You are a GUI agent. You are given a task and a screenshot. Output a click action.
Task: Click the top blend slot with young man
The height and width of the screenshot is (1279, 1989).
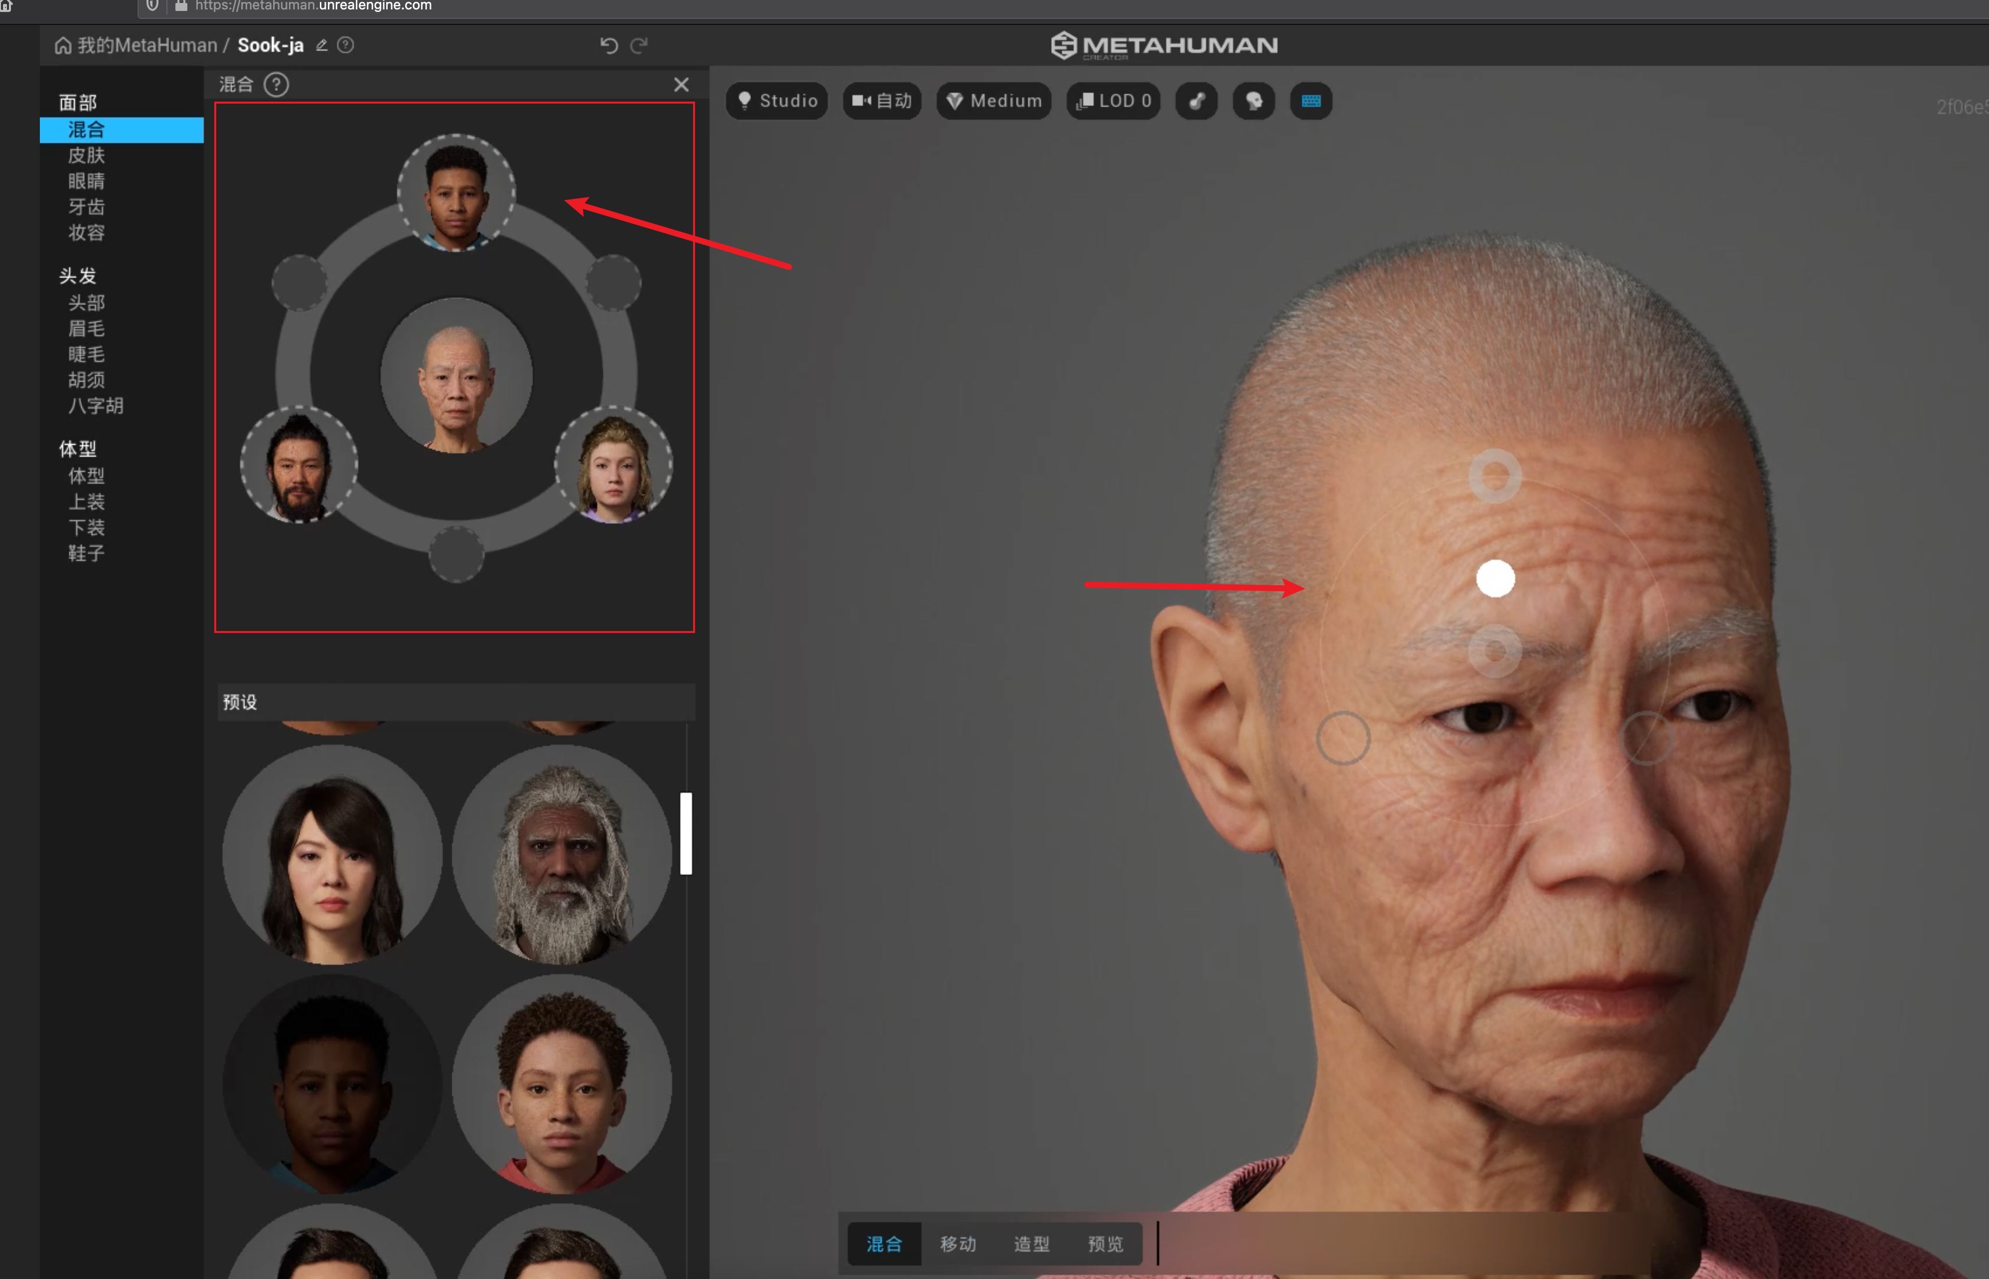tap(456, 193)
